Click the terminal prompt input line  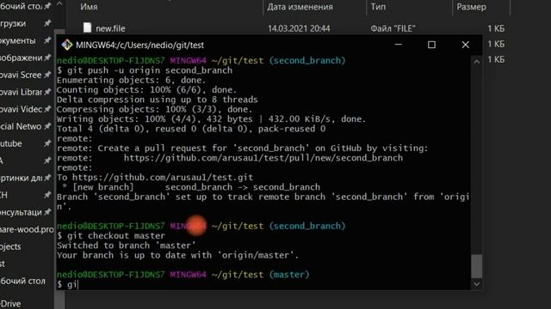(x=263, y=284)
